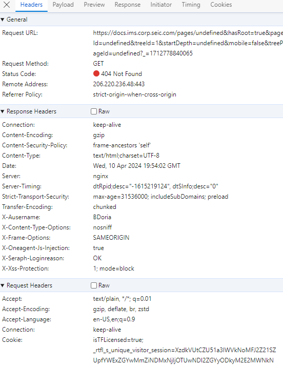
Task: Open the Timing tab
Action: pyautogui.click(x=191, y=5)
